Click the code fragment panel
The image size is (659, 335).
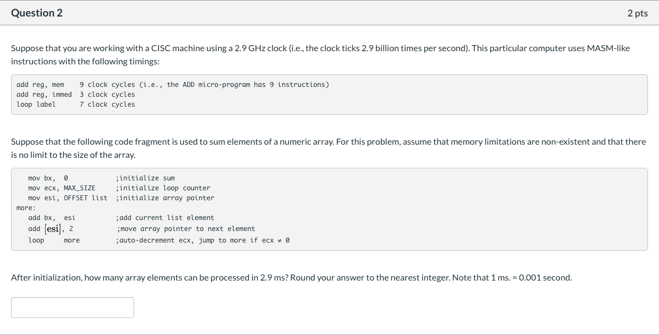[329, 209]
